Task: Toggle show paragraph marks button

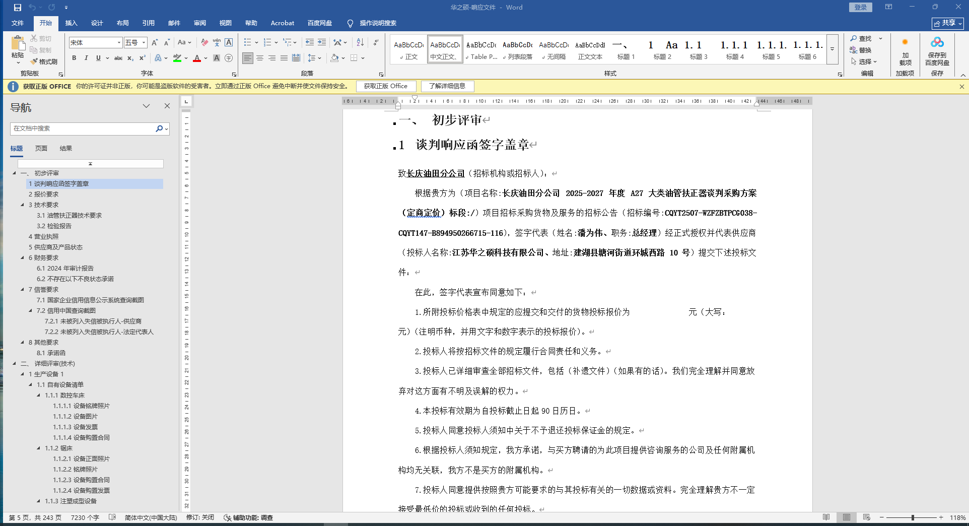Action: coord(376,42)
